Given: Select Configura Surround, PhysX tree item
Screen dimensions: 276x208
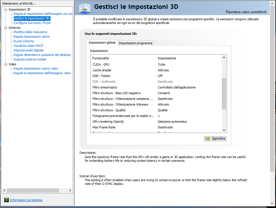Looking at the screenshot, I should click(x=32, y=23).
